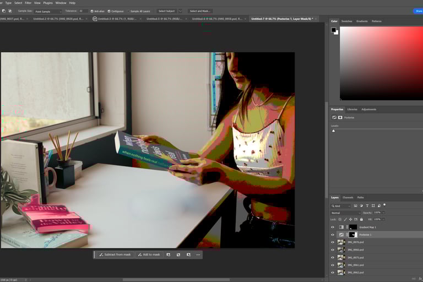Click the lock all padlock icon

tap(361, 219)
